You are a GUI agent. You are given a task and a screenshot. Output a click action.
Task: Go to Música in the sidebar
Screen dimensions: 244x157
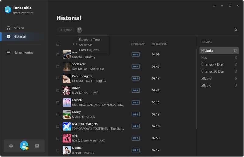coord(18,28)
